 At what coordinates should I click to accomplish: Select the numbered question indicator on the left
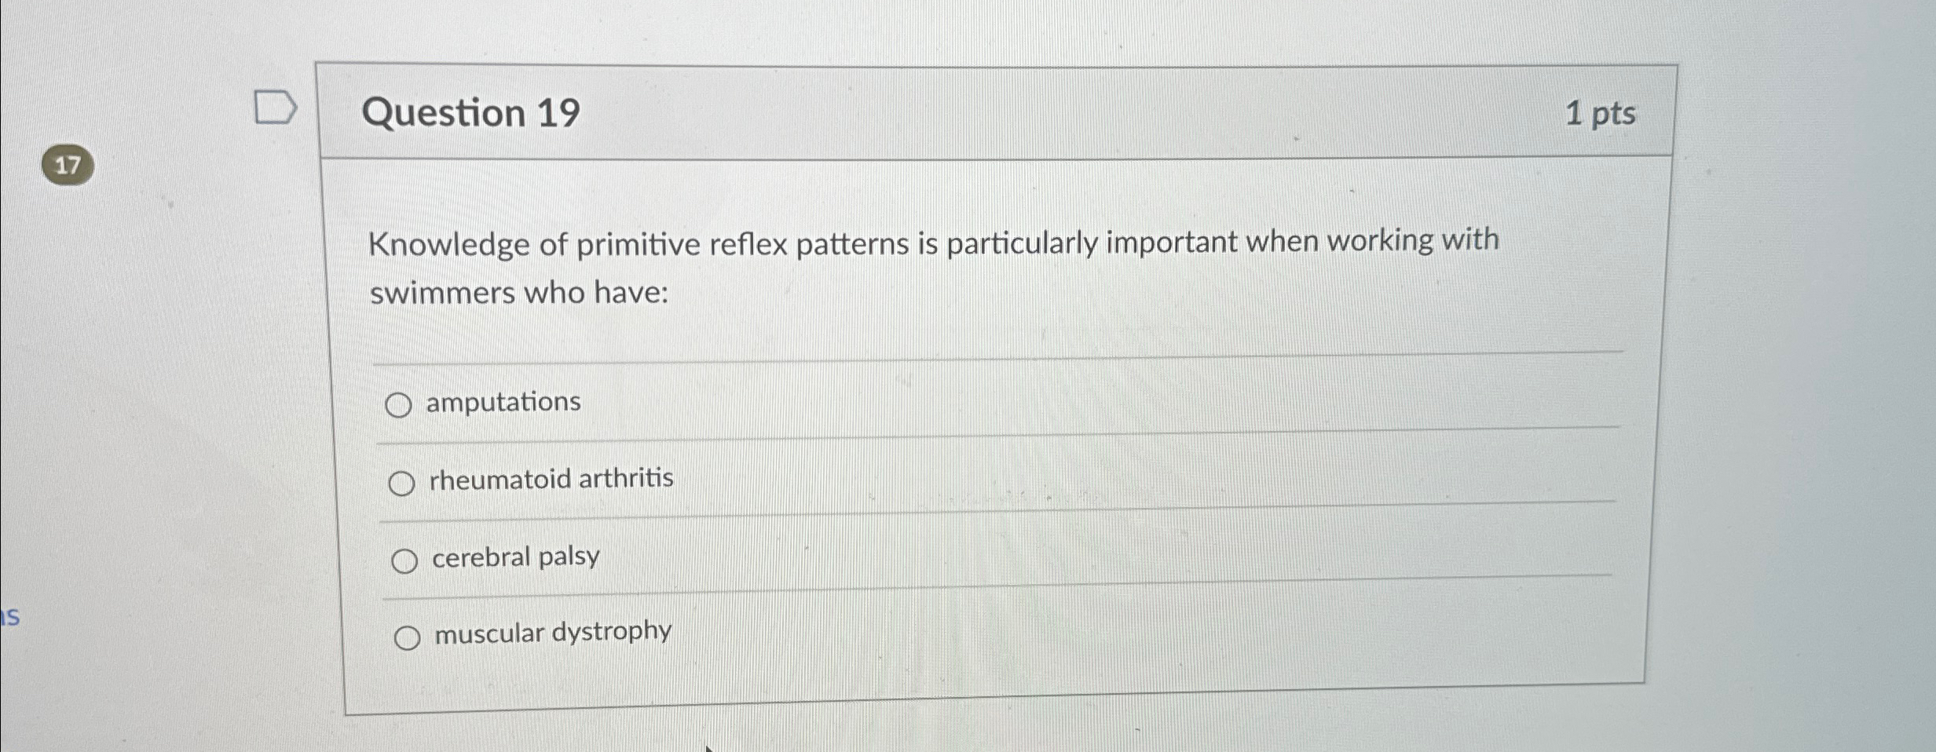(x=69, y=165)
